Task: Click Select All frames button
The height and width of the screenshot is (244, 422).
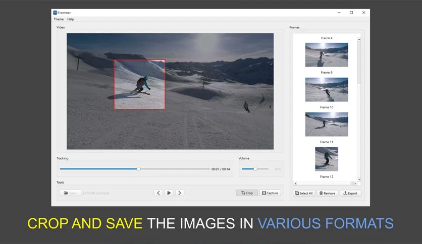Action: coord(304,193)
